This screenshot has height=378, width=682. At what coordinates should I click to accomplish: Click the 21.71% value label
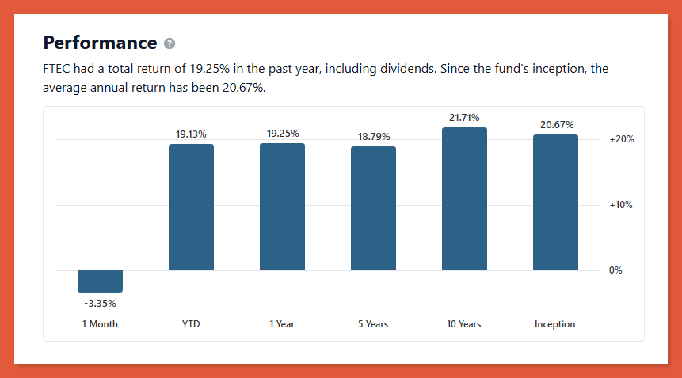(464, 118)
